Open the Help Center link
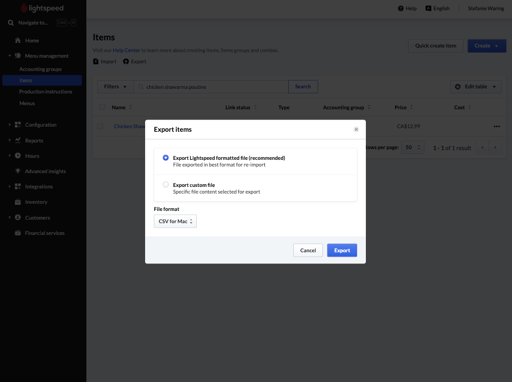This screenshot has height=382, width=512. [x=126, y=50]
